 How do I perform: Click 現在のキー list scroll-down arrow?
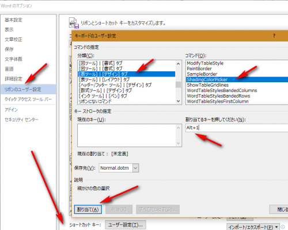tap(179, 143)
